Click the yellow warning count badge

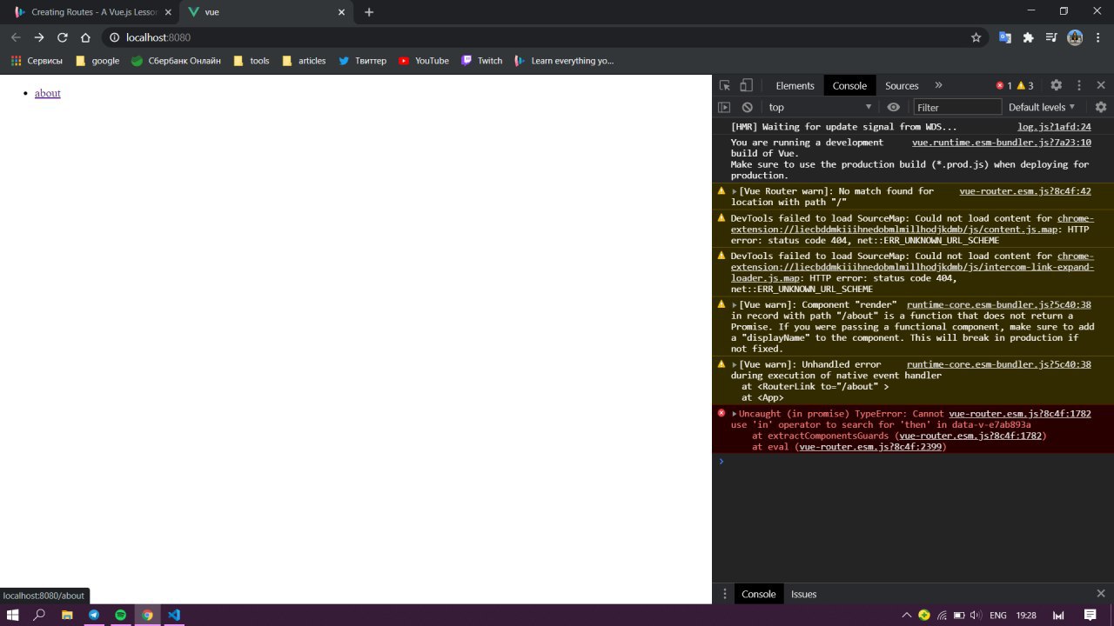1025,85
